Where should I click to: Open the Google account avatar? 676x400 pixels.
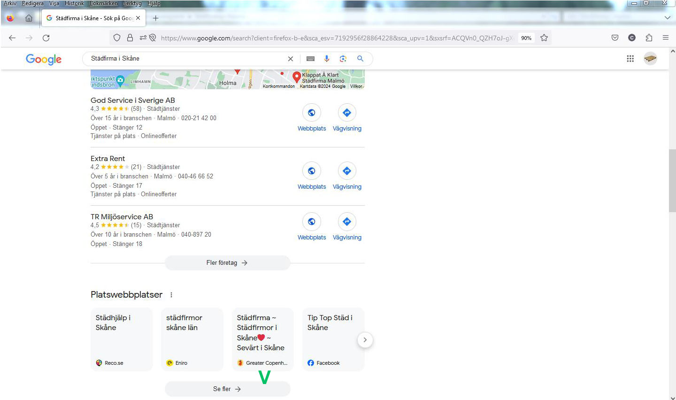click(650, 59)
